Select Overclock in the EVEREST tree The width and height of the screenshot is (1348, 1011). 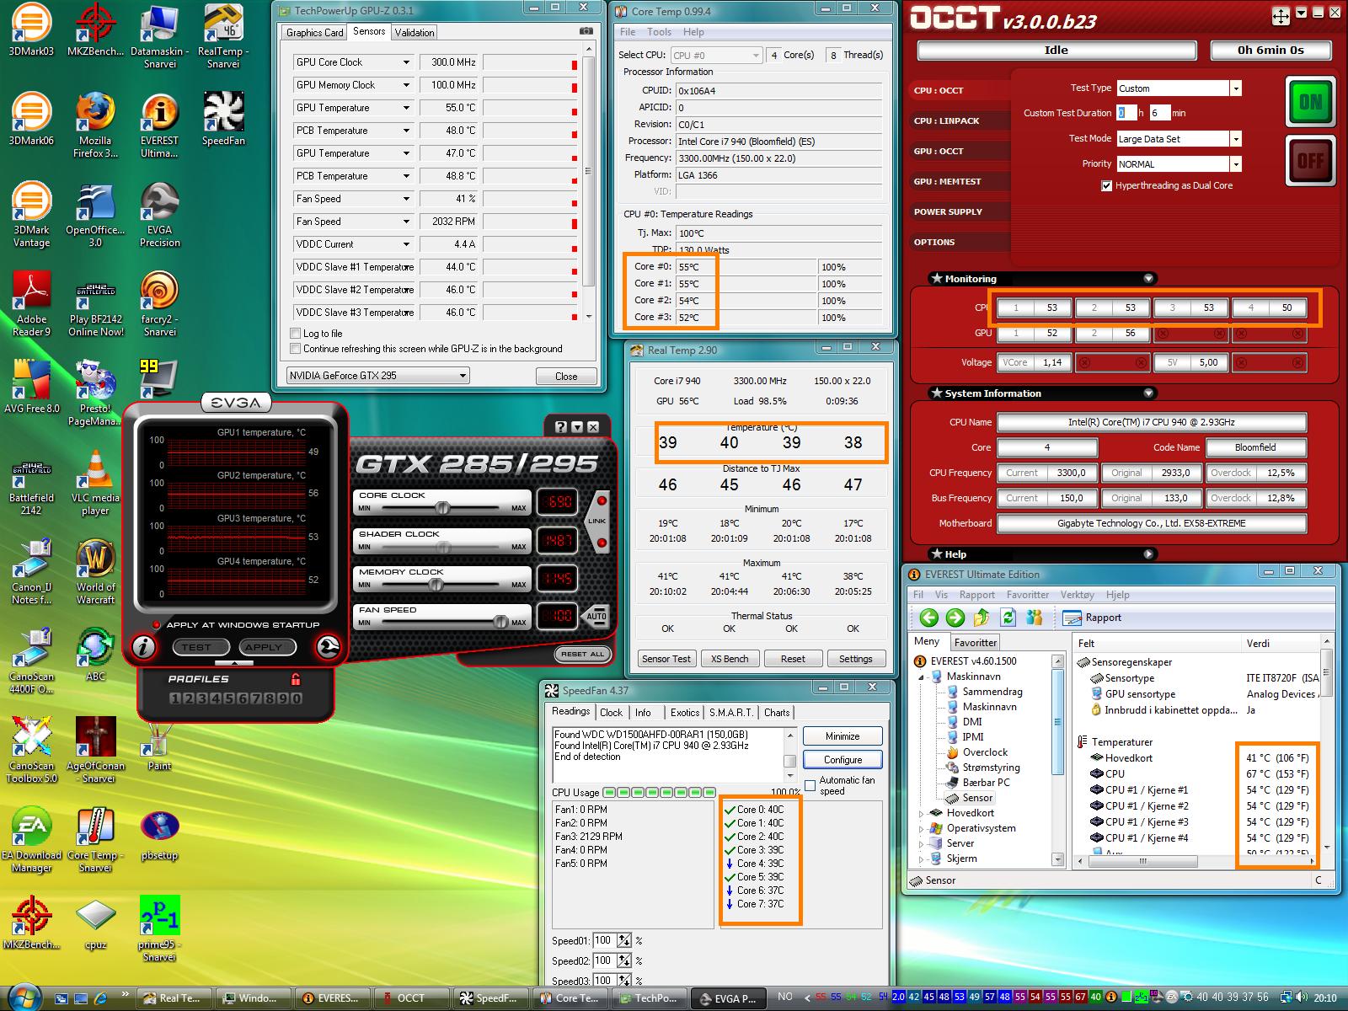pos(985,752)
